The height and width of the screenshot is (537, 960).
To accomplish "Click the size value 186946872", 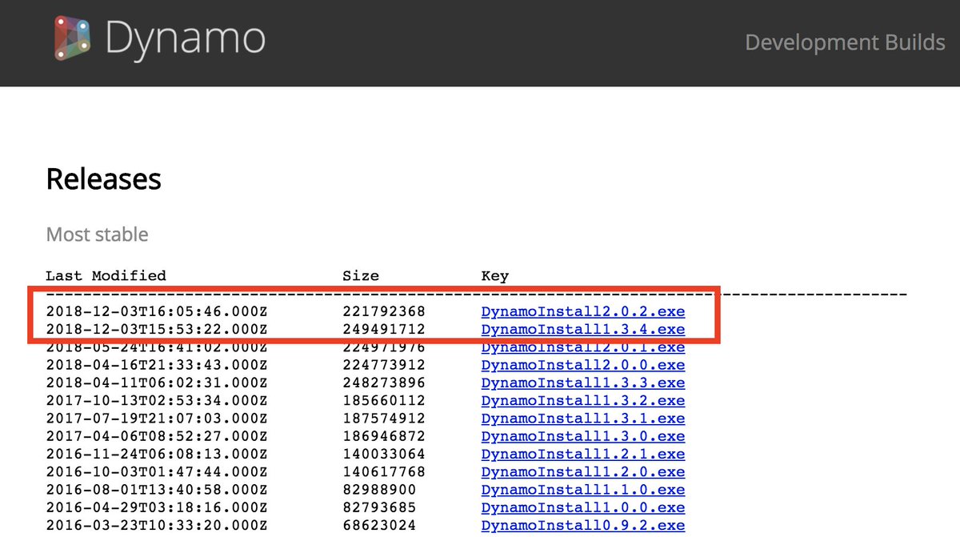I will click(x=384, y=436).
